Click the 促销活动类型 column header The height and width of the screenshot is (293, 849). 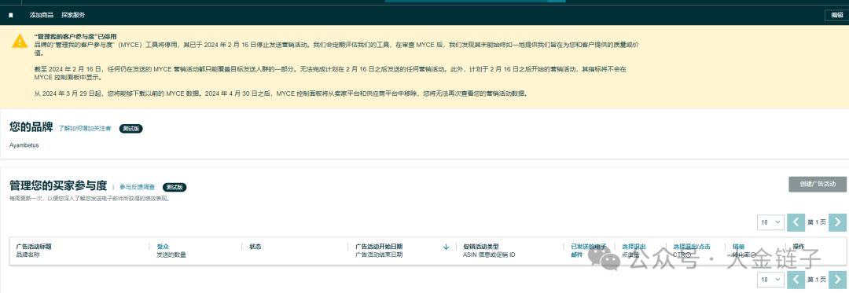coord(481,247)
